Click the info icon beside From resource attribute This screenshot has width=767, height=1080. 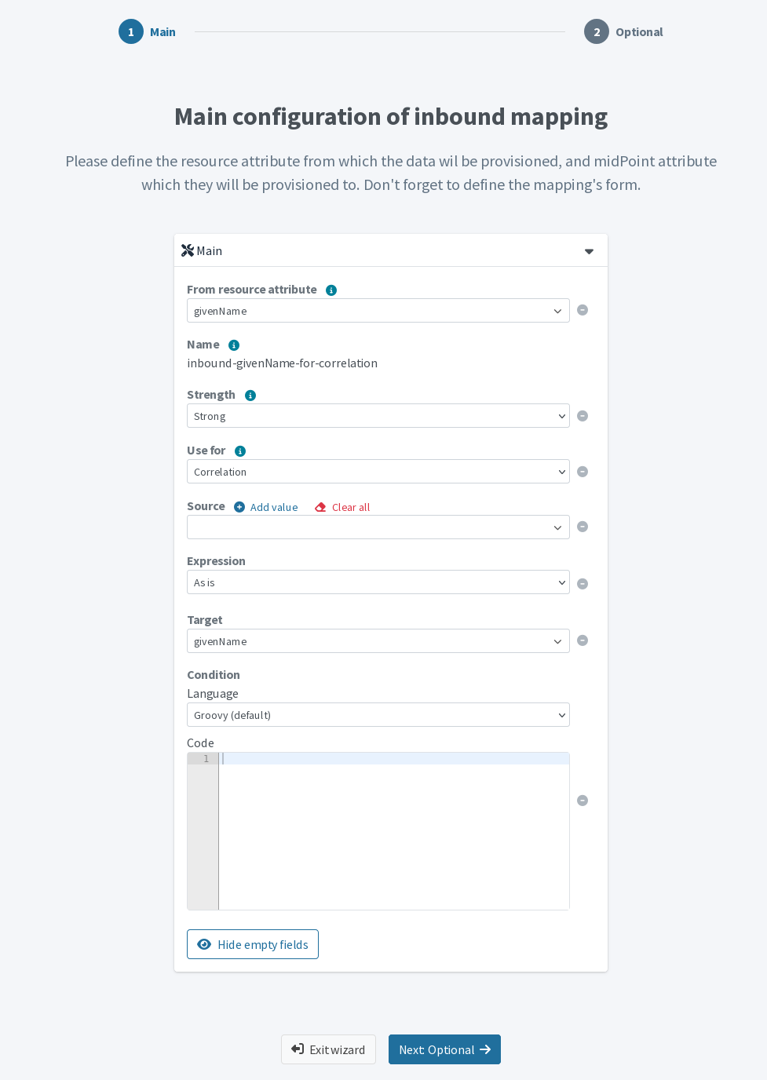pos(331,290)
